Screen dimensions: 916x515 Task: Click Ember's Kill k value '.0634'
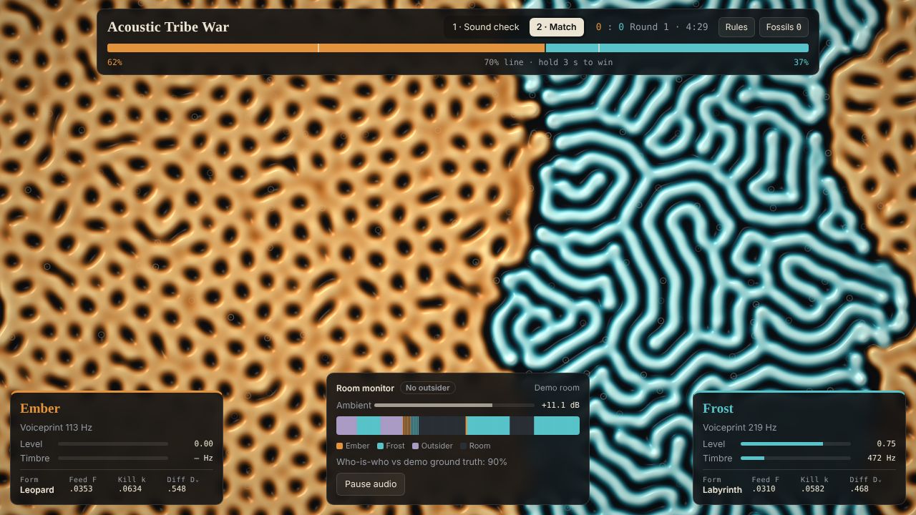[130, 489]
